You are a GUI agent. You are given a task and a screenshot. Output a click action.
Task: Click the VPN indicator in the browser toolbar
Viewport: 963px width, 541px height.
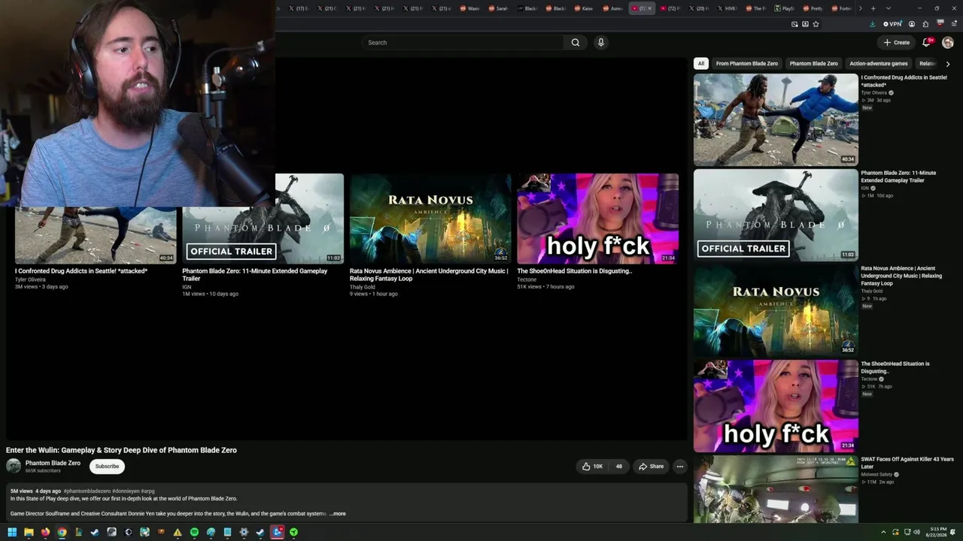click(892, 24)
